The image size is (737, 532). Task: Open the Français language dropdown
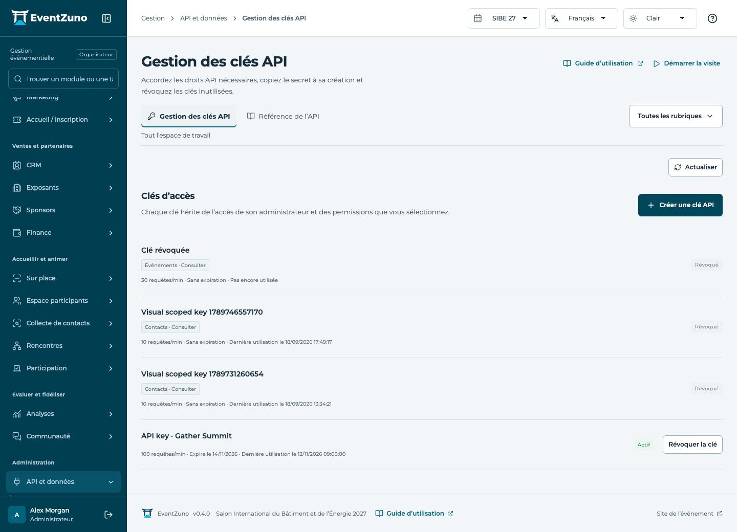581,18
